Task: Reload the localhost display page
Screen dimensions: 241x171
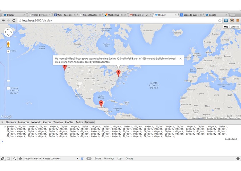Action: click(14, 20)
